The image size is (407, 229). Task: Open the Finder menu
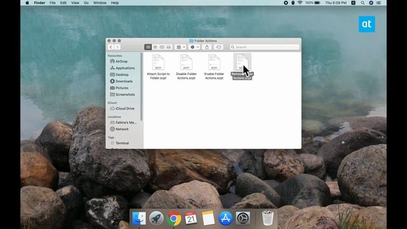pyautogui.click(x=39, y=3)
